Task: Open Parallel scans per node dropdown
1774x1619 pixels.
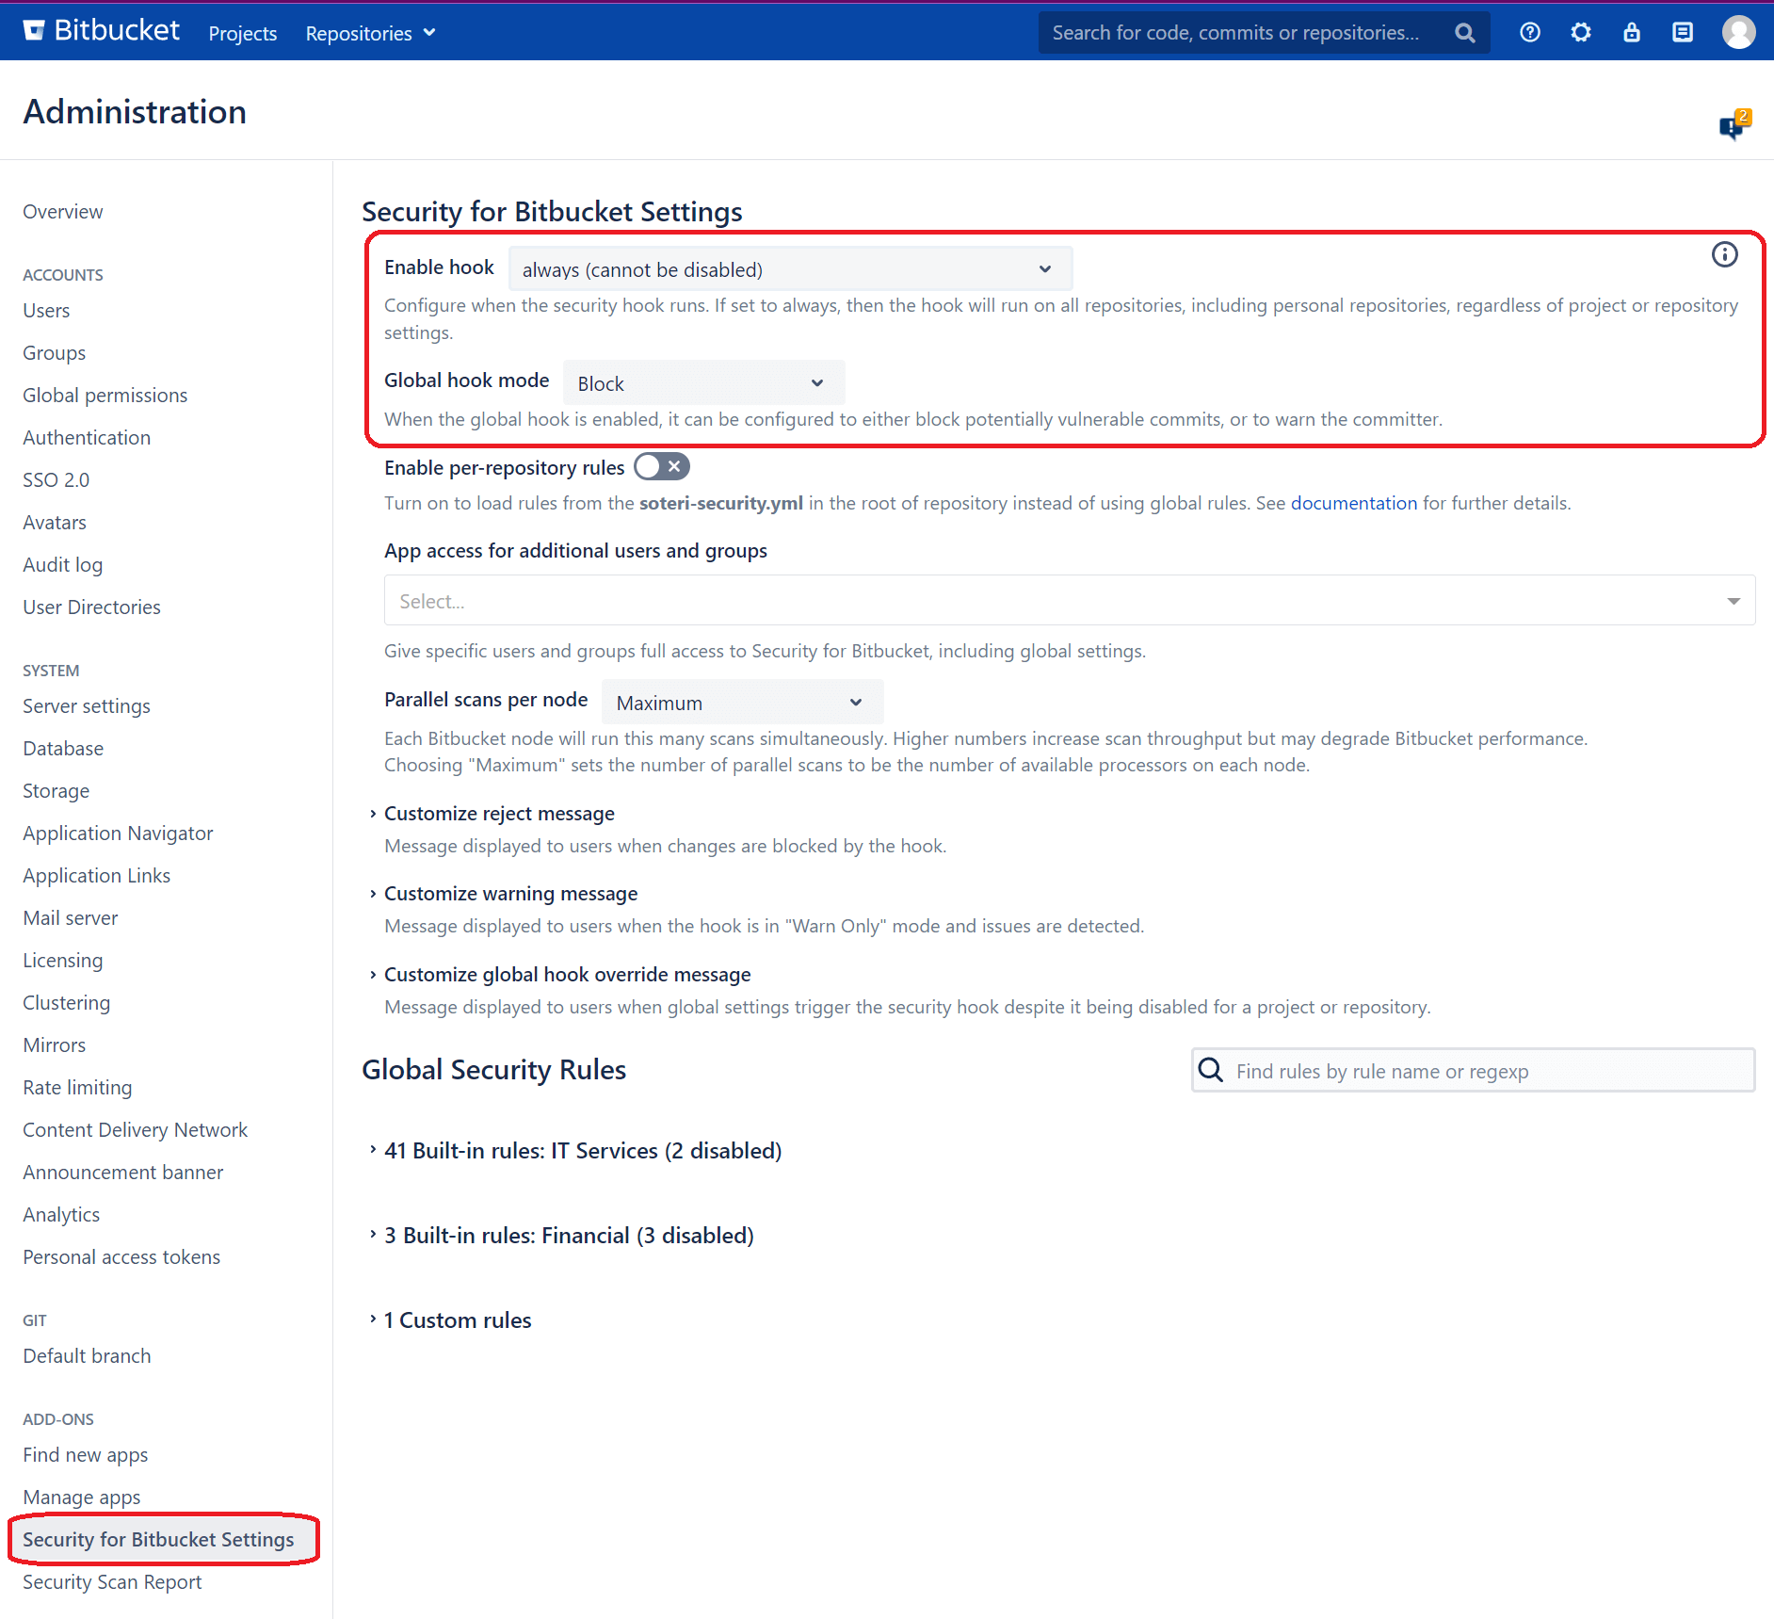Action: coord(742,703)
